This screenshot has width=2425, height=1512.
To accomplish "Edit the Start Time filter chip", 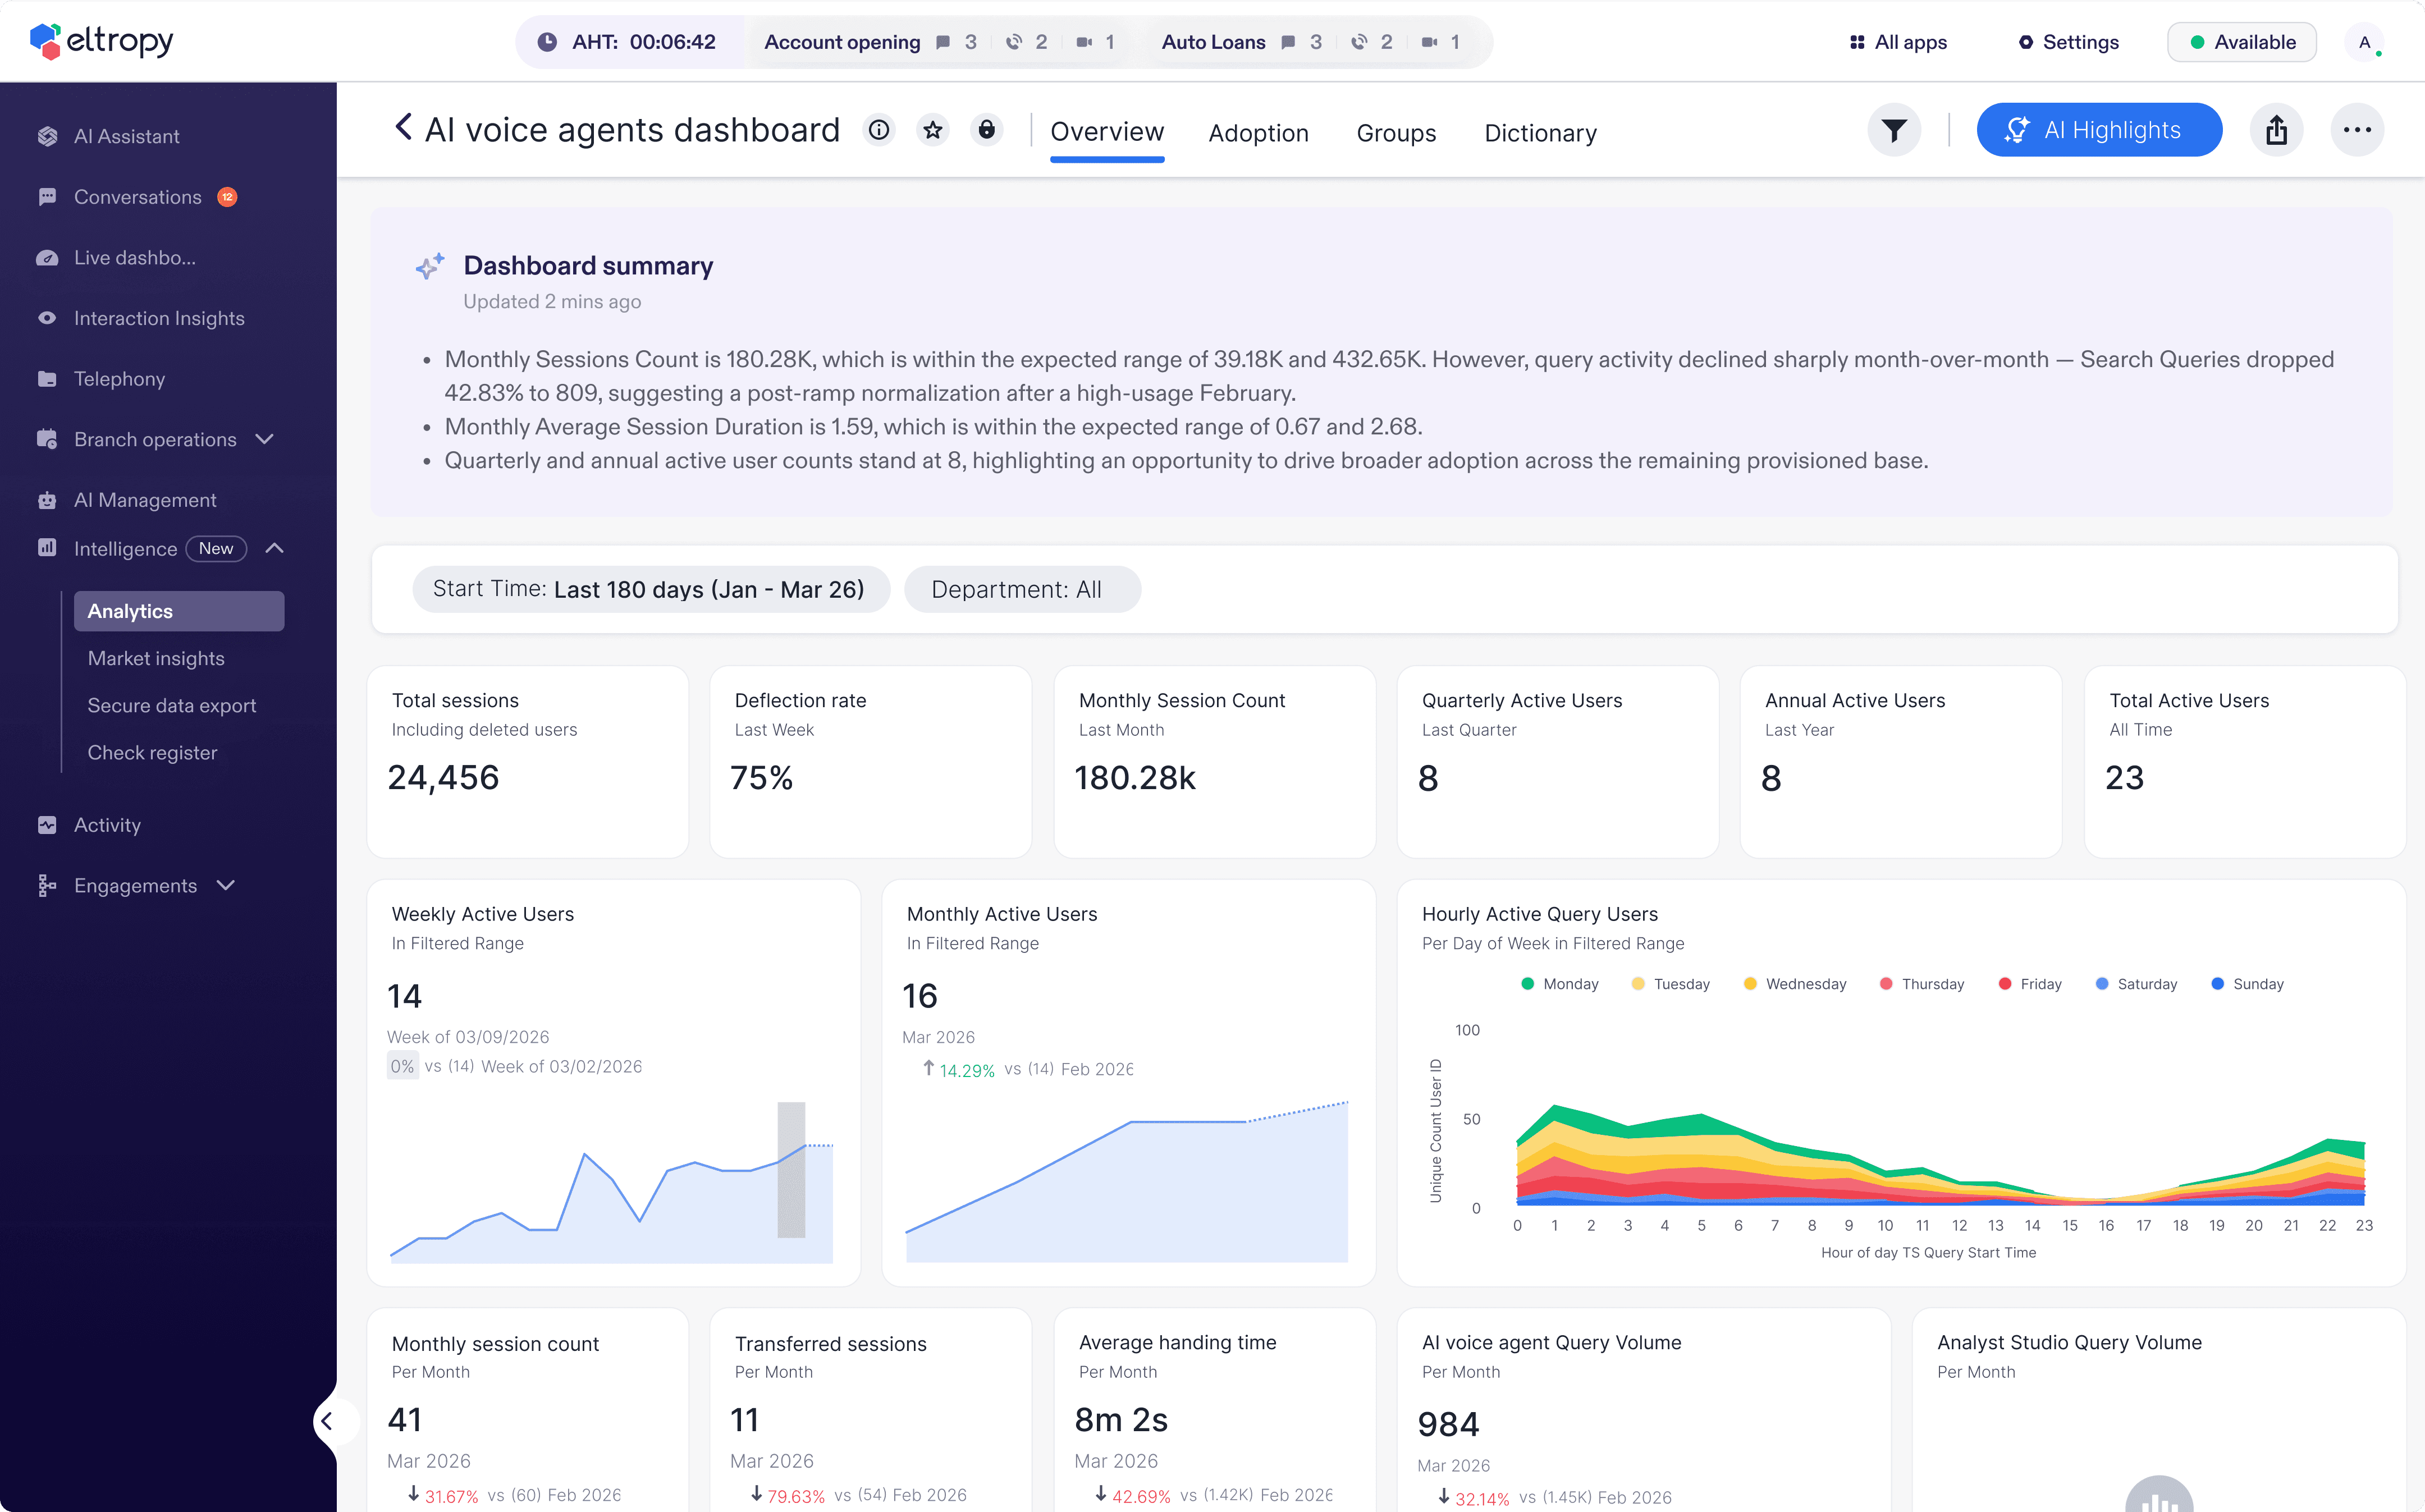I will 651,589.
